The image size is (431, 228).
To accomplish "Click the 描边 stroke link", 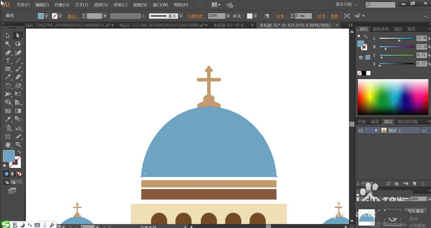I will 73,16.
